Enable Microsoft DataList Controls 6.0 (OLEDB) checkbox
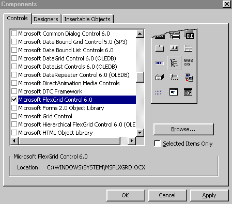The width and height of the screenshot is (232, 204). [14, 67]
